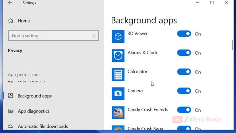Click the Candy Crush Friends label

(x=147, y=110)
